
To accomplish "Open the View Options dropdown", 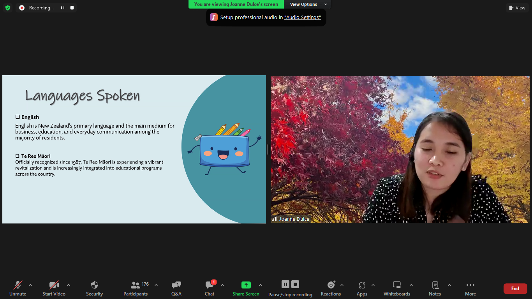I will pos(308,4).
